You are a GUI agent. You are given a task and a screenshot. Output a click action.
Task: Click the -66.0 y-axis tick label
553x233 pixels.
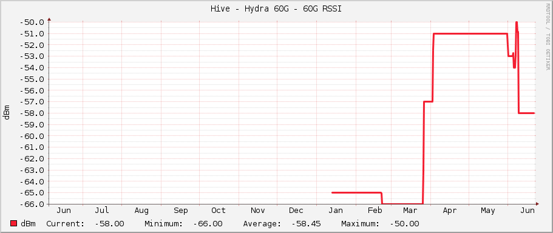coord(32,204)
